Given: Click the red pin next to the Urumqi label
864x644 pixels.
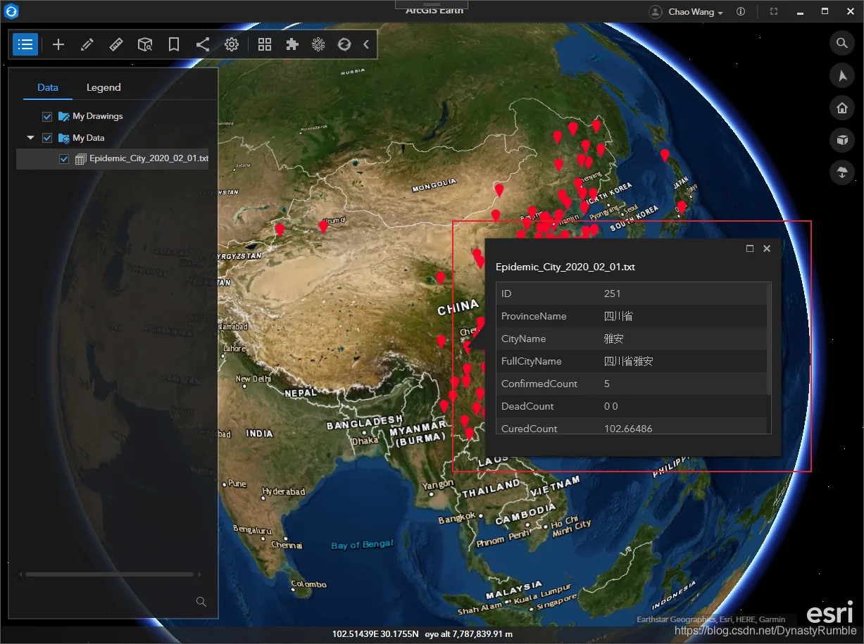Looking at the screenshot, I should click(x=323, y=227).
